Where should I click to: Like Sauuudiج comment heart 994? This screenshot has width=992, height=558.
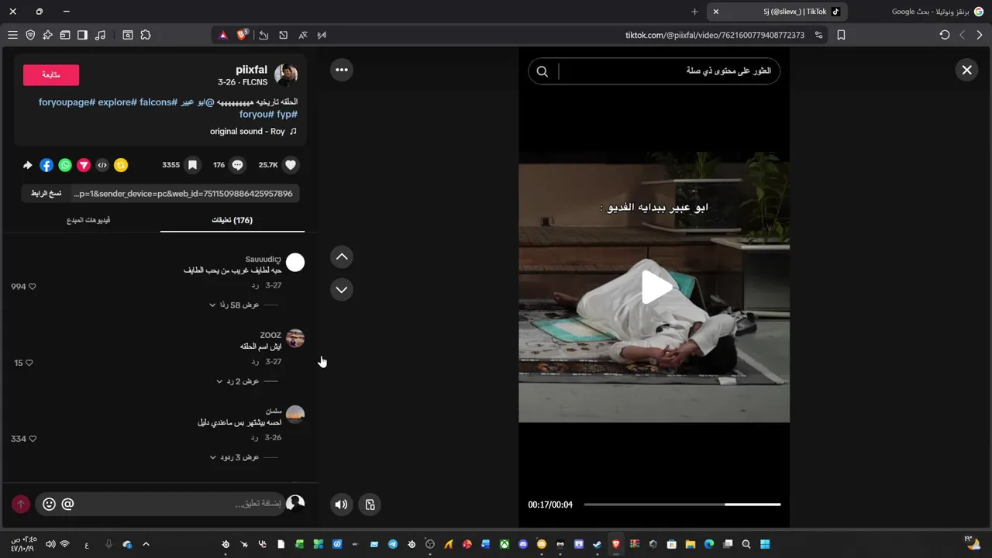click(32, 287)
